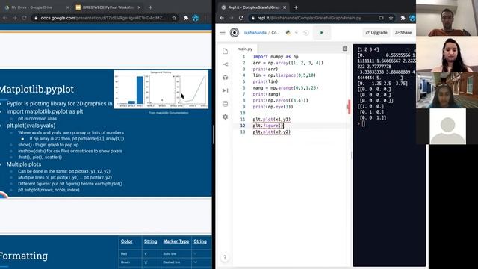Click the Share button
478x269 pixels.
pyautogui.click(x=403, y=33)
